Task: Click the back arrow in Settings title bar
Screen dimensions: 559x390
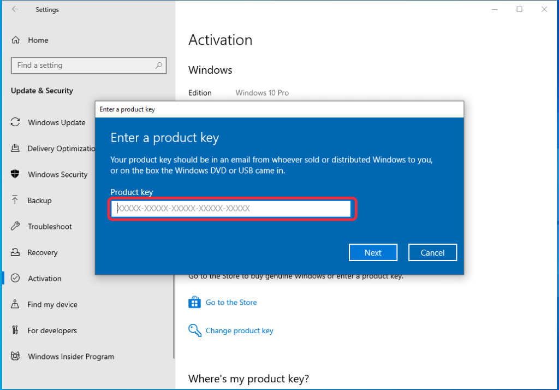Action: coord(15,9)
